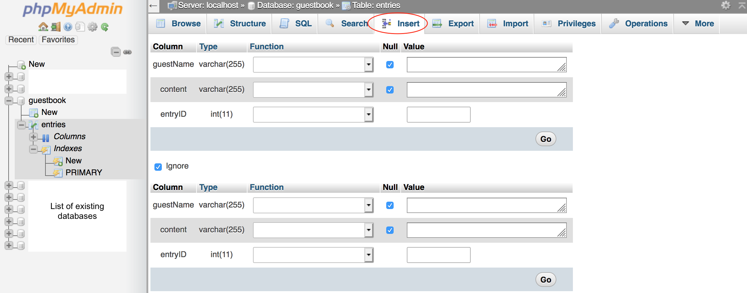Image resolution: width=747 pixels, height=293 pixels.
Task: Open the settings gear icon
Action: [92, 27]
